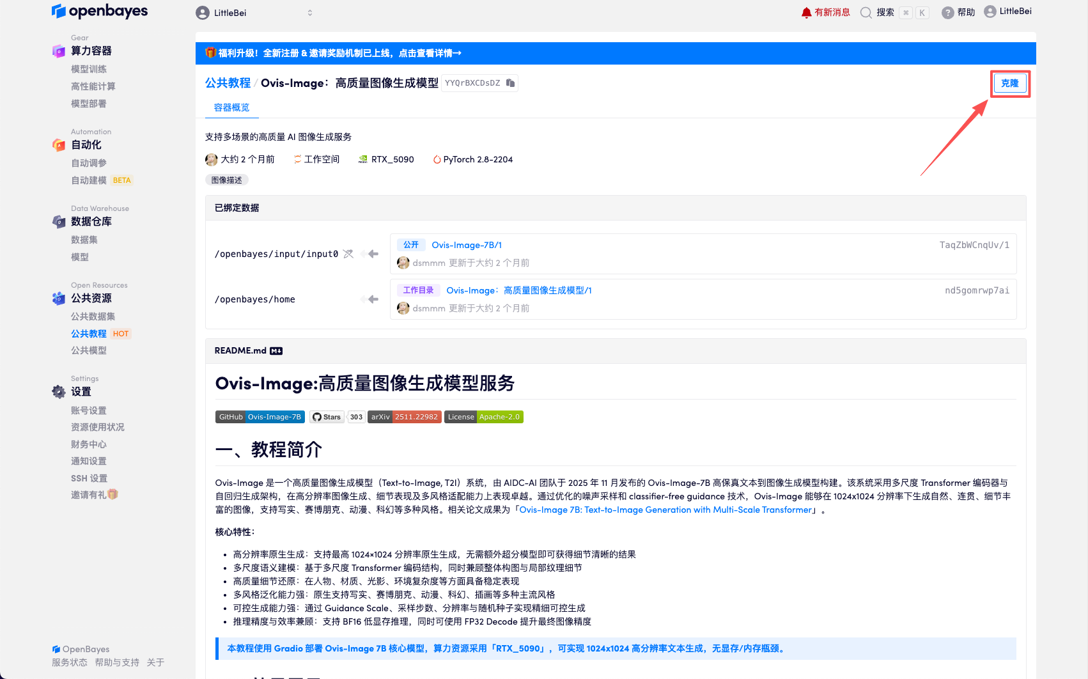Open 通知设置 in the sidebar
This screenshot has height=679, width=1088.
click(x=89, y=461)
